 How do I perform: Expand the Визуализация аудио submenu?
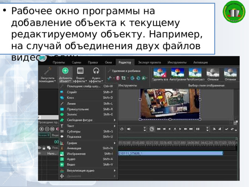pos(88,171)
